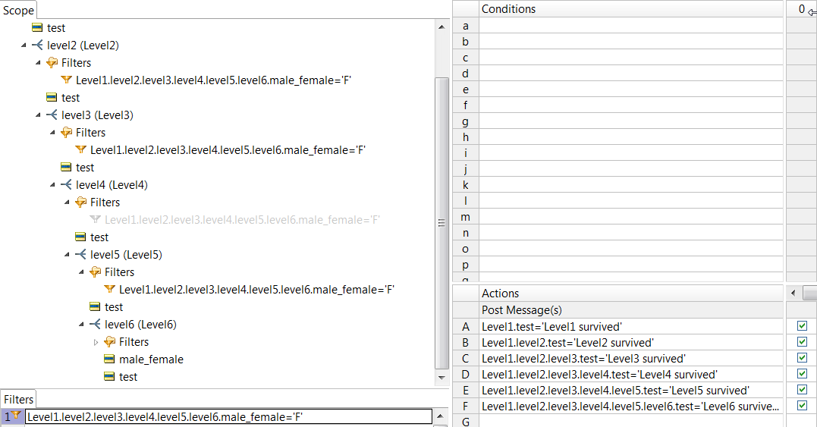
Task: Toggle checkbox for action row C
Action: click(802, 358)
